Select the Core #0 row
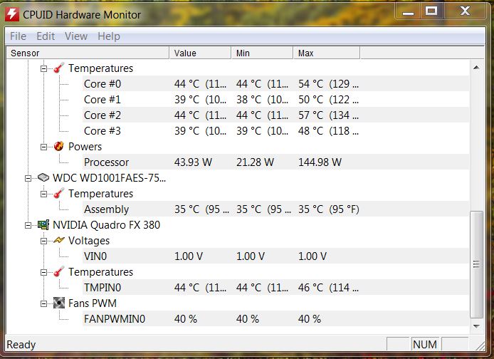Viewport: 494px width, 359px height. click(x=275, y=84)
